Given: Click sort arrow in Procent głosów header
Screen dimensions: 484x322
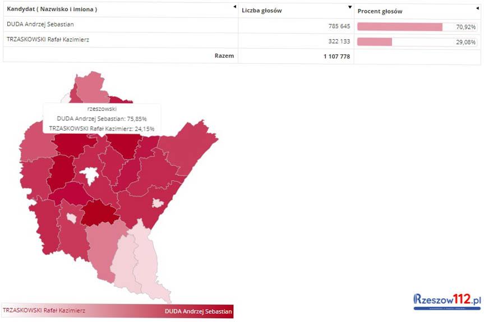Looking at the screenshot, I should [477, 7].
